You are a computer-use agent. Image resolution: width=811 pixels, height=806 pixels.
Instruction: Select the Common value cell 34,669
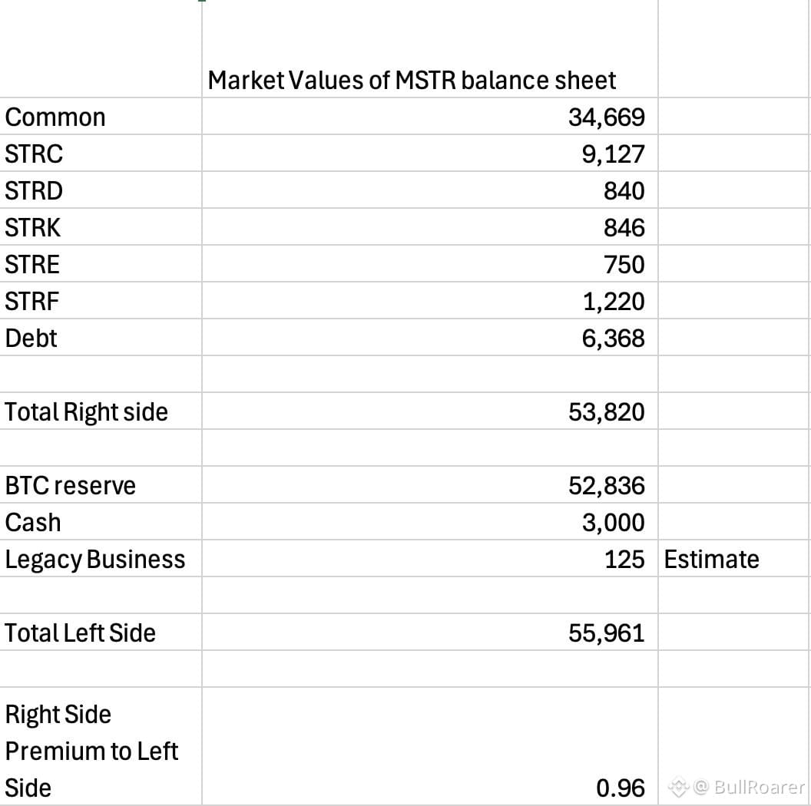click(x=430, y=117)
